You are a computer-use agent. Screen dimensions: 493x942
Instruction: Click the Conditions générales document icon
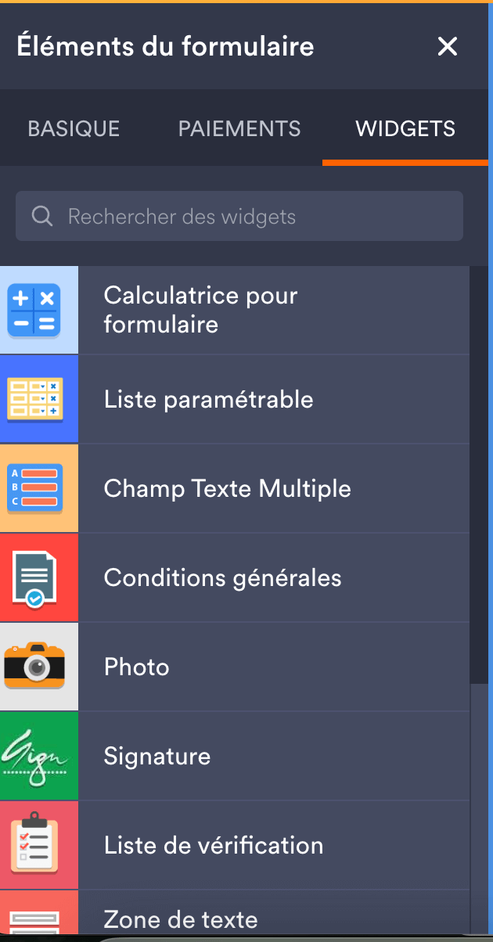[x=35, y=577]
